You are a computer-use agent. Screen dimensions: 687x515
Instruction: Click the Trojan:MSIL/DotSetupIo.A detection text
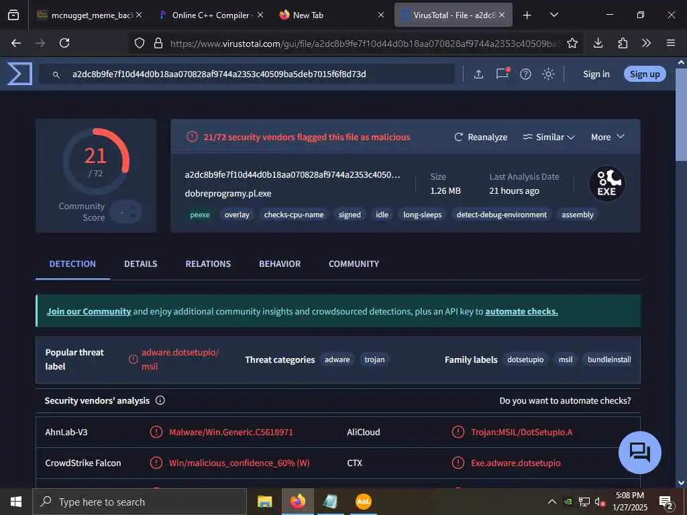pos(522,433)
